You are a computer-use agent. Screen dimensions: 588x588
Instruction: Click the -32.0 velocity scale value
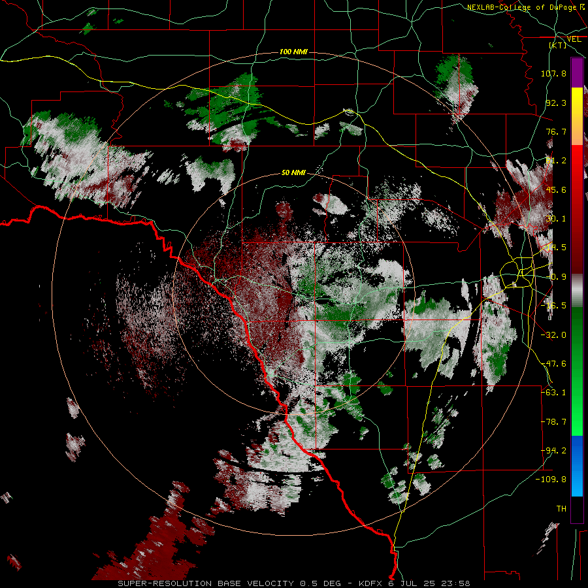coord(553,335)
